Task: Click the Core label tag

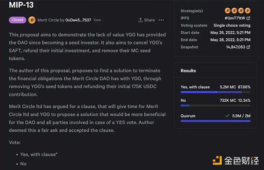Action: click(x=97, y=20)
